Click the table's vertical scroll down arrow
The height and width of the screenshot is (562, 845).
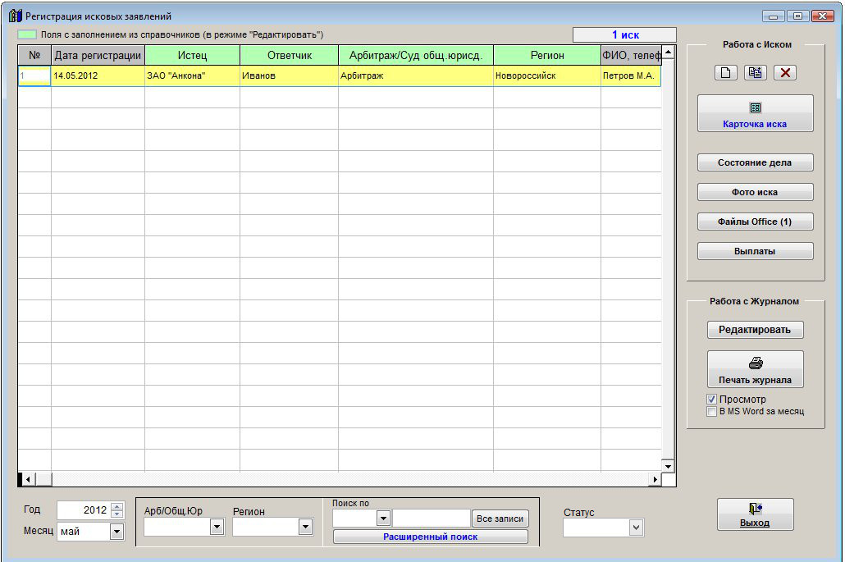coord(669,467)
